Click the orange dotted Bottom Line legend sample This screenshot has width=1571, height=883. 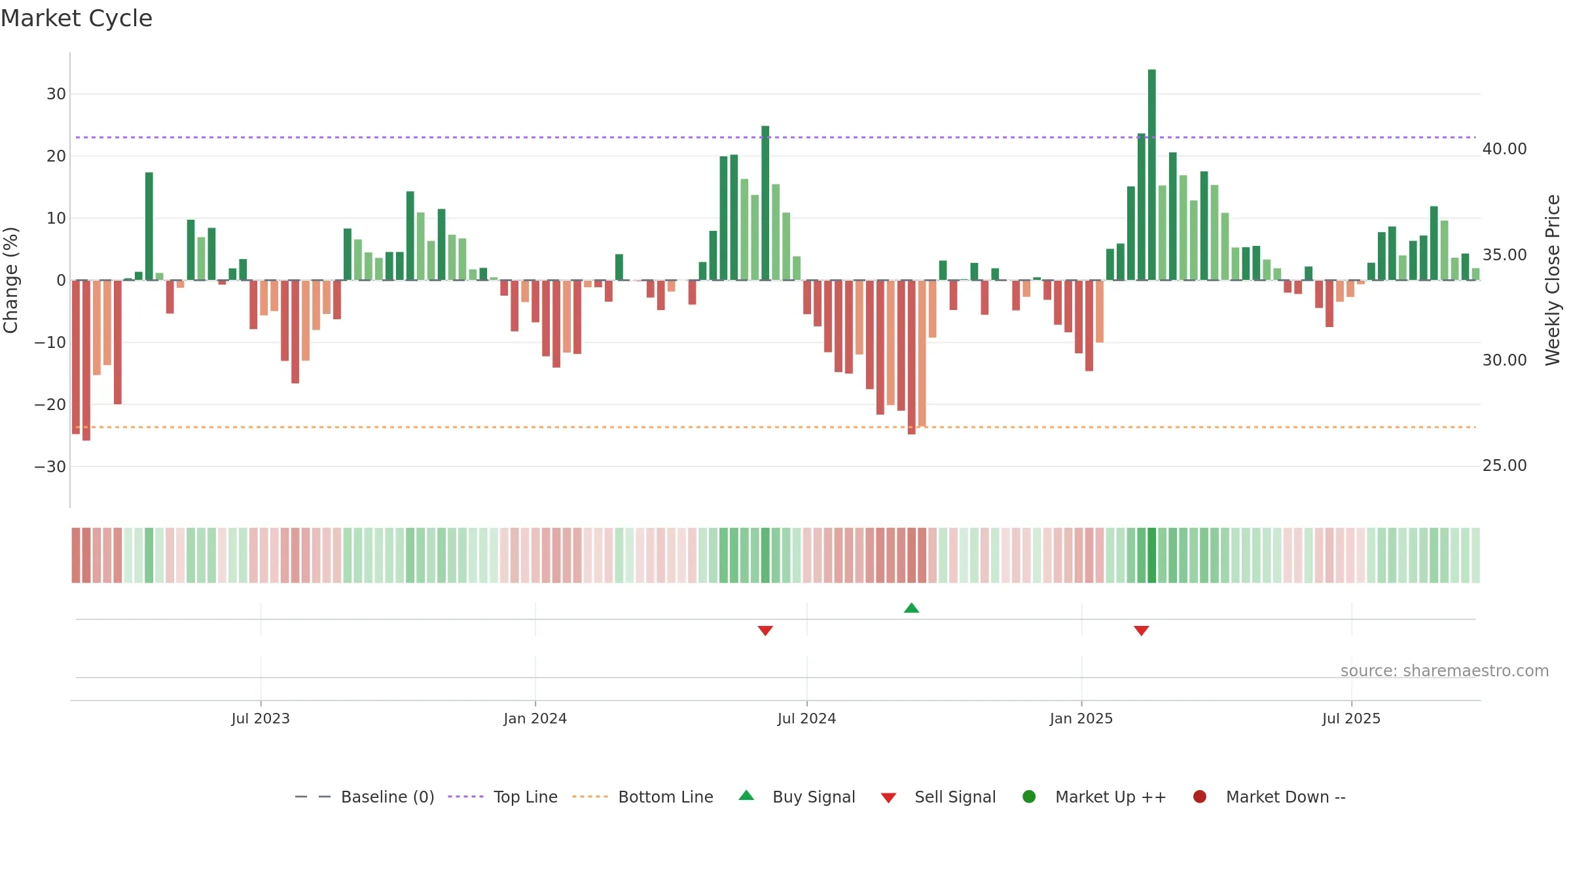[x=590, y=797]
